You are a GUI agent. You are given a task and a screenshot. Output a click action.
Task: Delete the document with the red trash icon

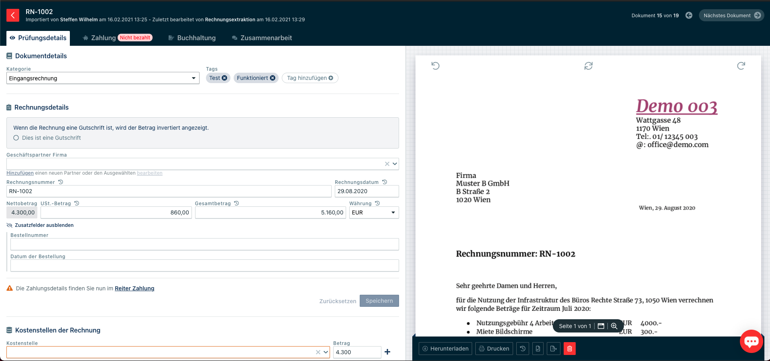569,349
